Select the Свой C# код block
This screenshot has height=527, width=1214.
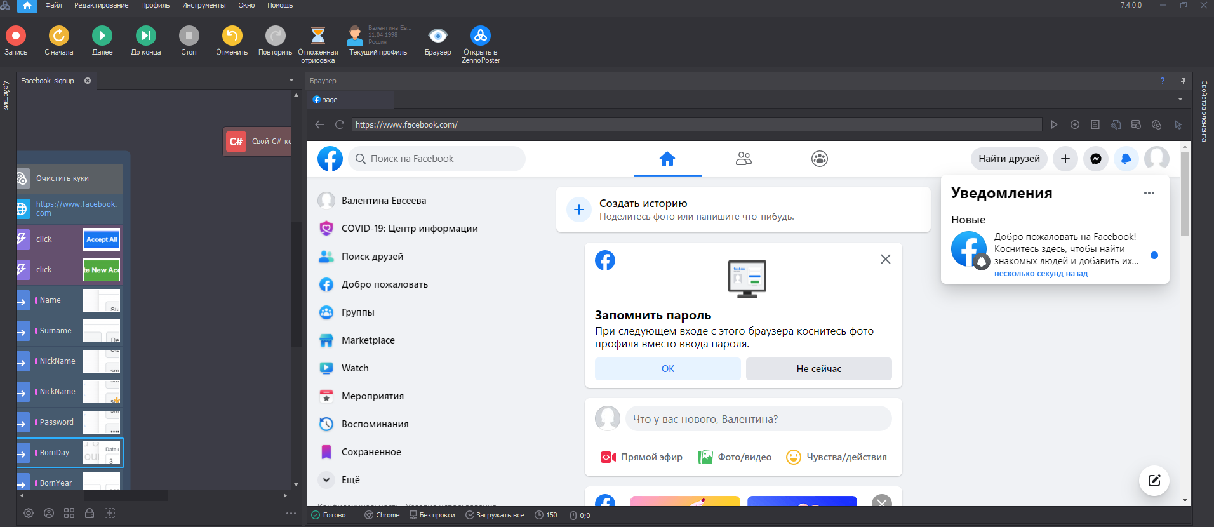coord(257,142)
